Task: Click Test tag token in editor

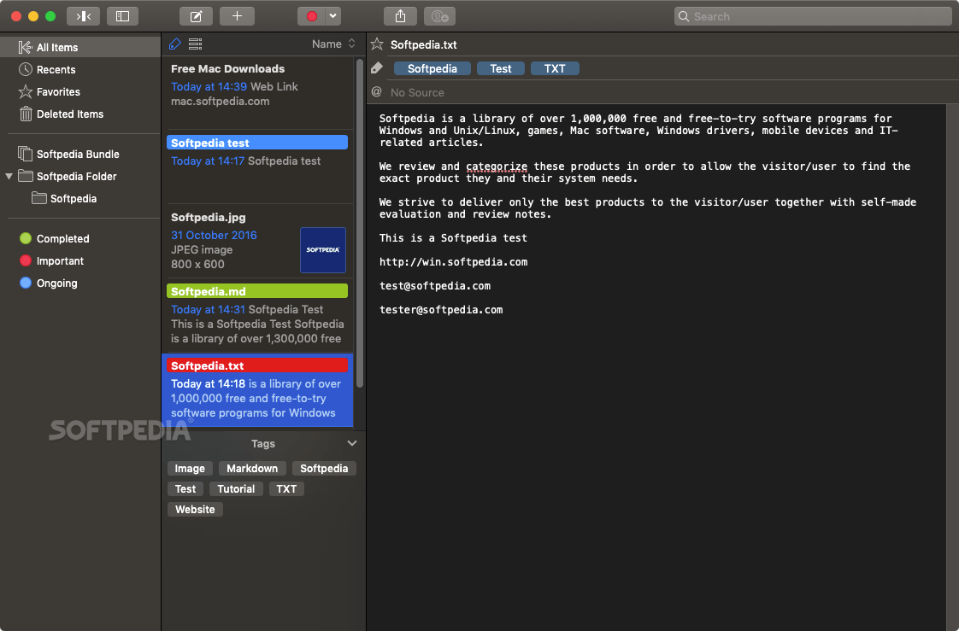Action: (500, 68)
